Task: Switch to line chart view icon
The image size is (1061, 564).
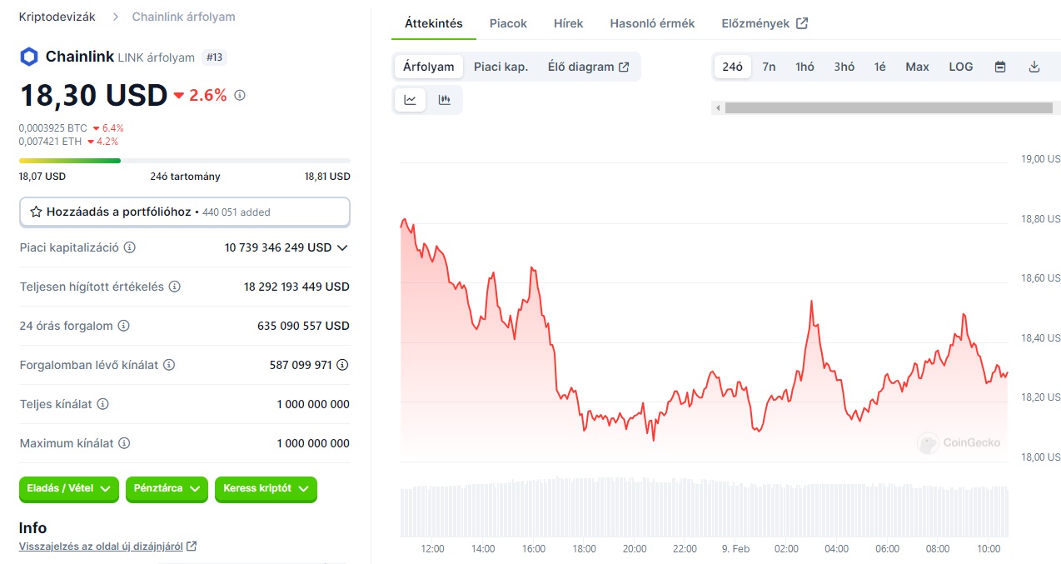Action: coord(411,100)
